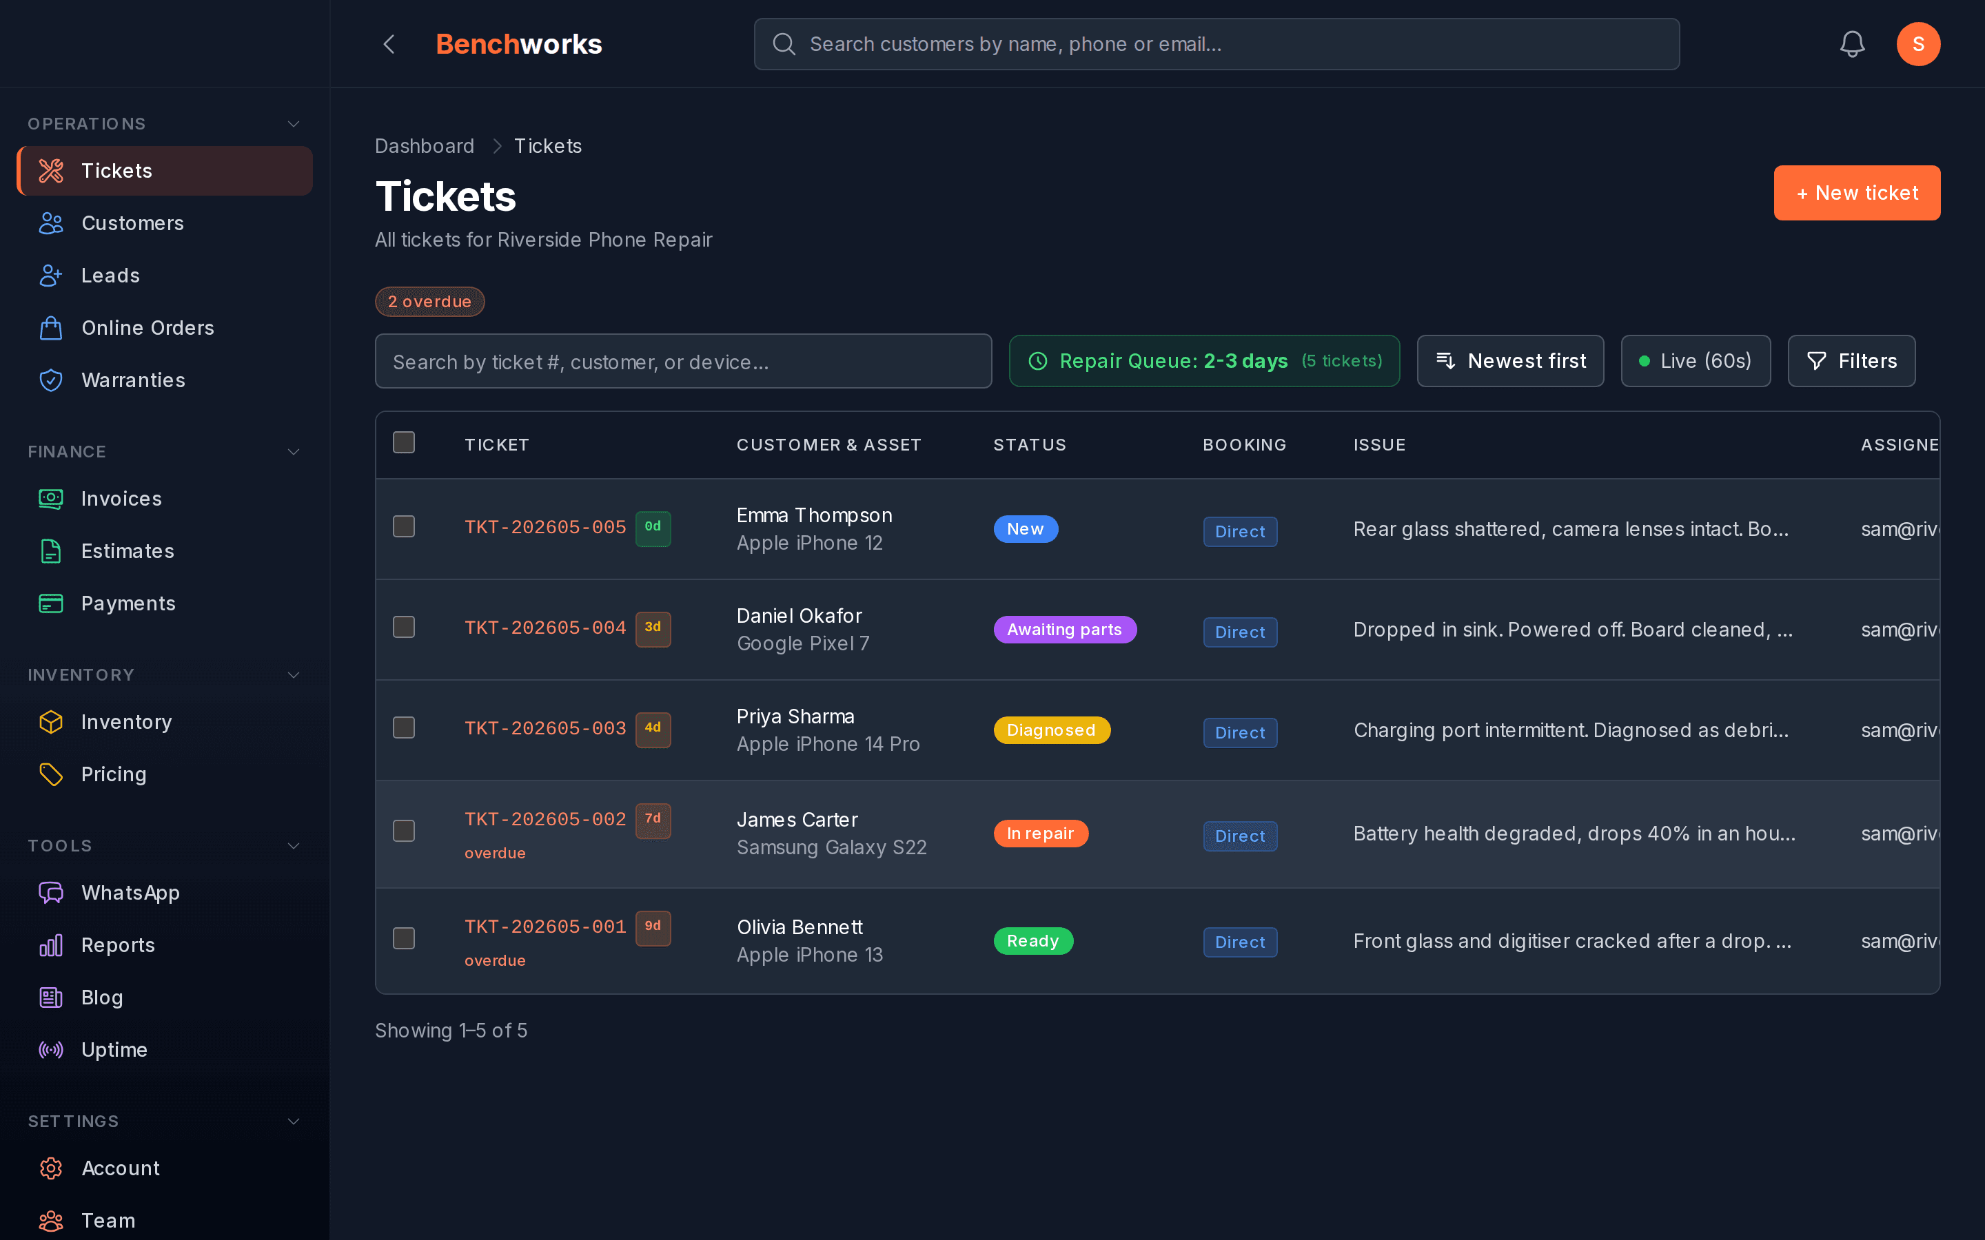Collapse the Finance sidebar section

click(x=294, y=452)
